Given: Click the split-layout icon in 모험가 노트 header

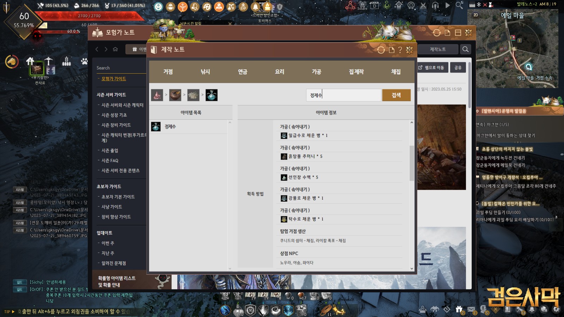Looking at the screenshot, I should (458, 33).
